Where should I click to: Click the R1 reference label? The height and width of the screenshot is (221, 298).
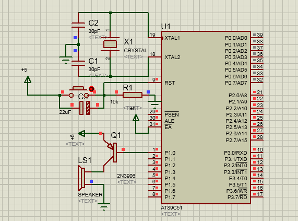(x=127, y=88)
